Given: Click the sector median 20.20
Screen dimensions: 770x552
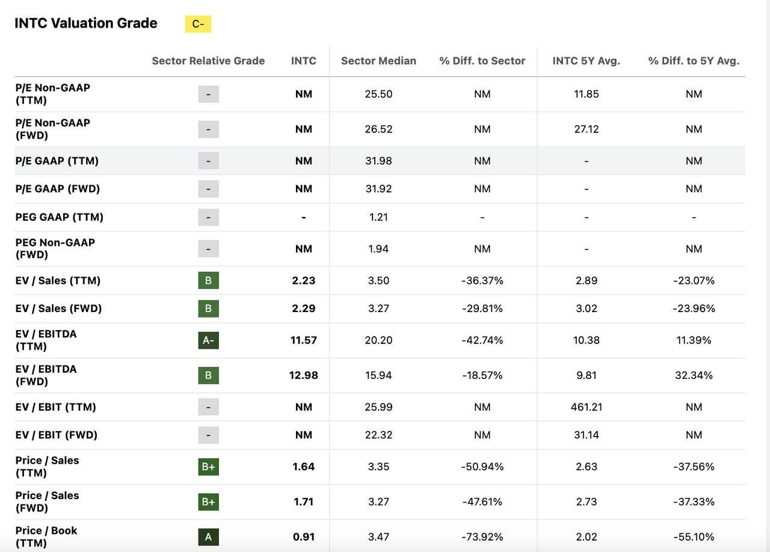Looking at the screenshot, I should (378, 340).
